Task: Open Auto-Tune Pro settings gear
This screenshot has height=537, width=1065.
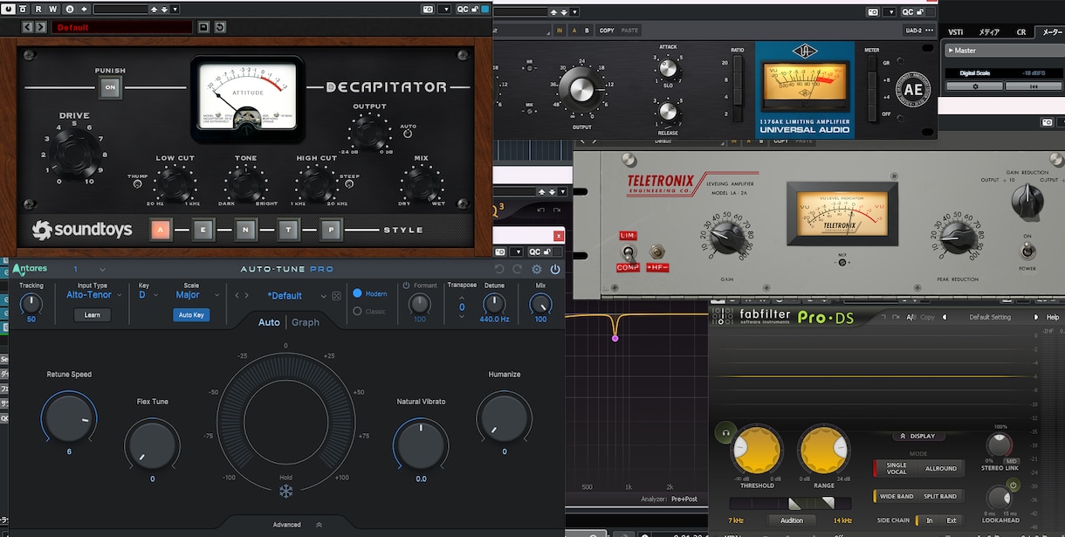Action: point(537,270)
